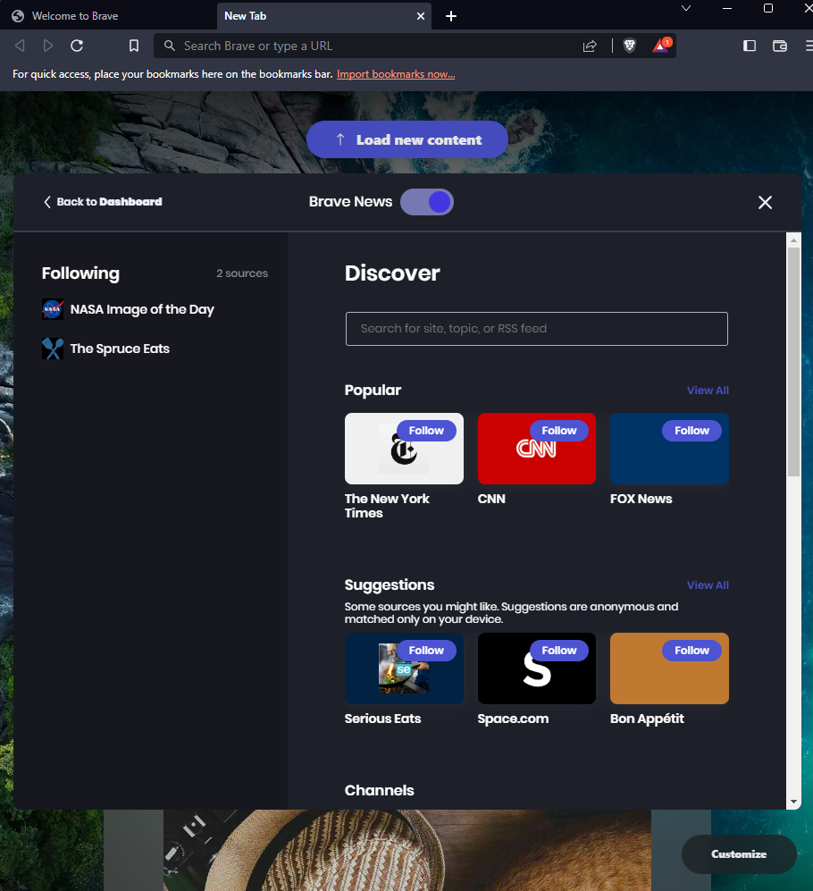Close the New Tab tab

[x=421, y=16]
